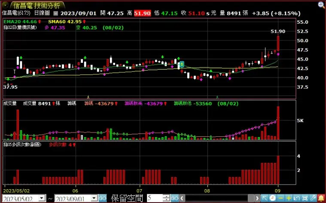Click the magnifier zoom icon at top right
326x203 pixels.
point(321,5)
